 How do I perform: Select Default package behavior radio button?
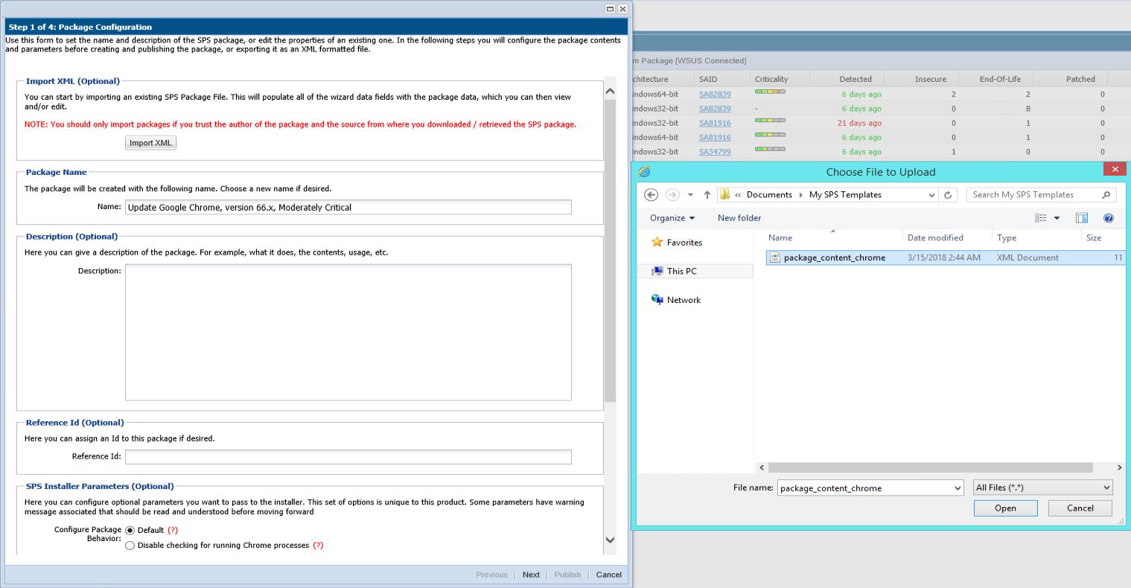pyautogui.click(x=130, y=531)
